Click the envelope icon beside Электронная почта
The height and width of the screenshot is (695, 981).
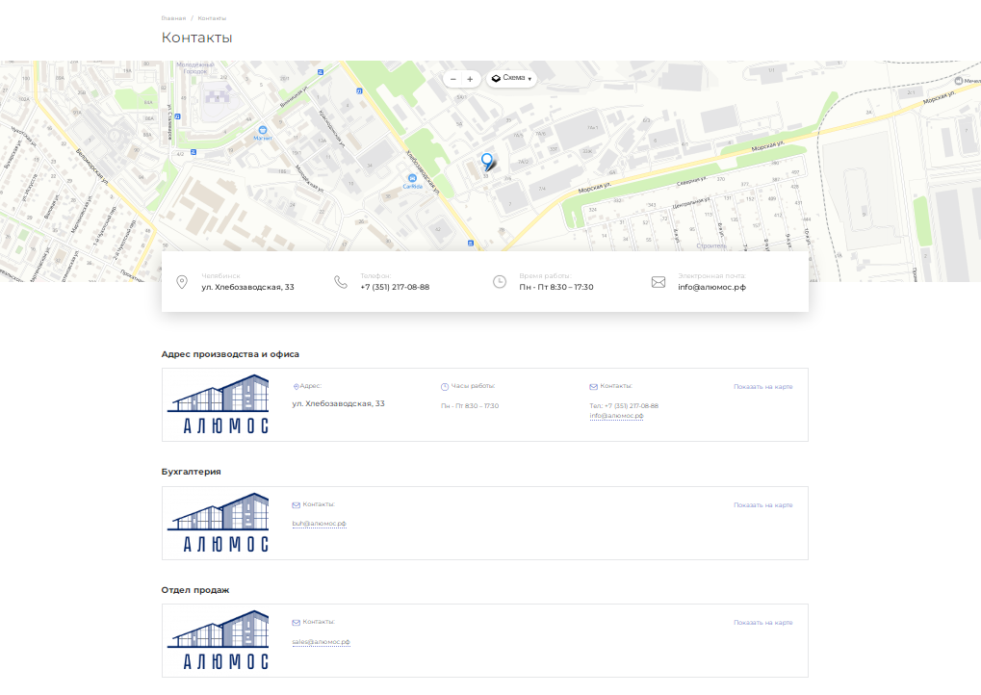pos(658,282)
